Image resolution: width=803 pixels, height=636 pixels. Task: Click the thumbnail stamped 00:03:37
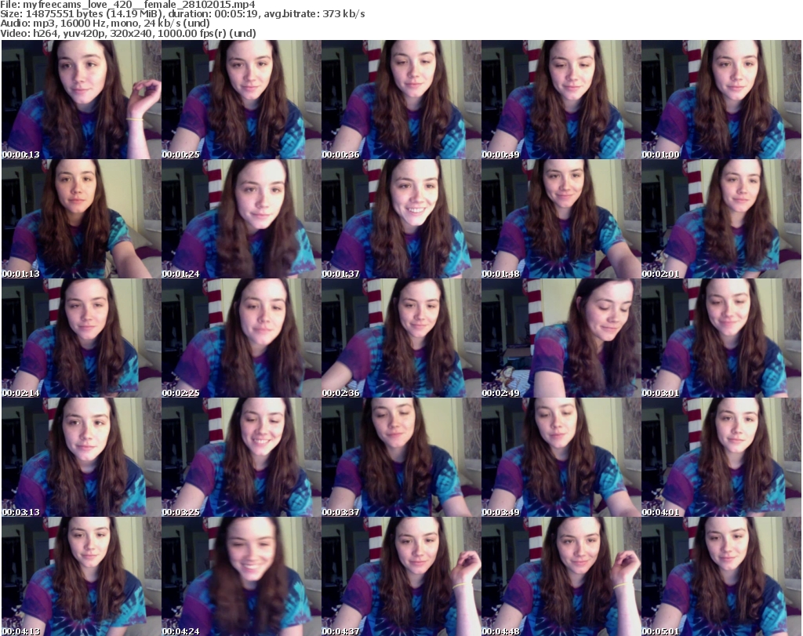click(x=401, y=457)
